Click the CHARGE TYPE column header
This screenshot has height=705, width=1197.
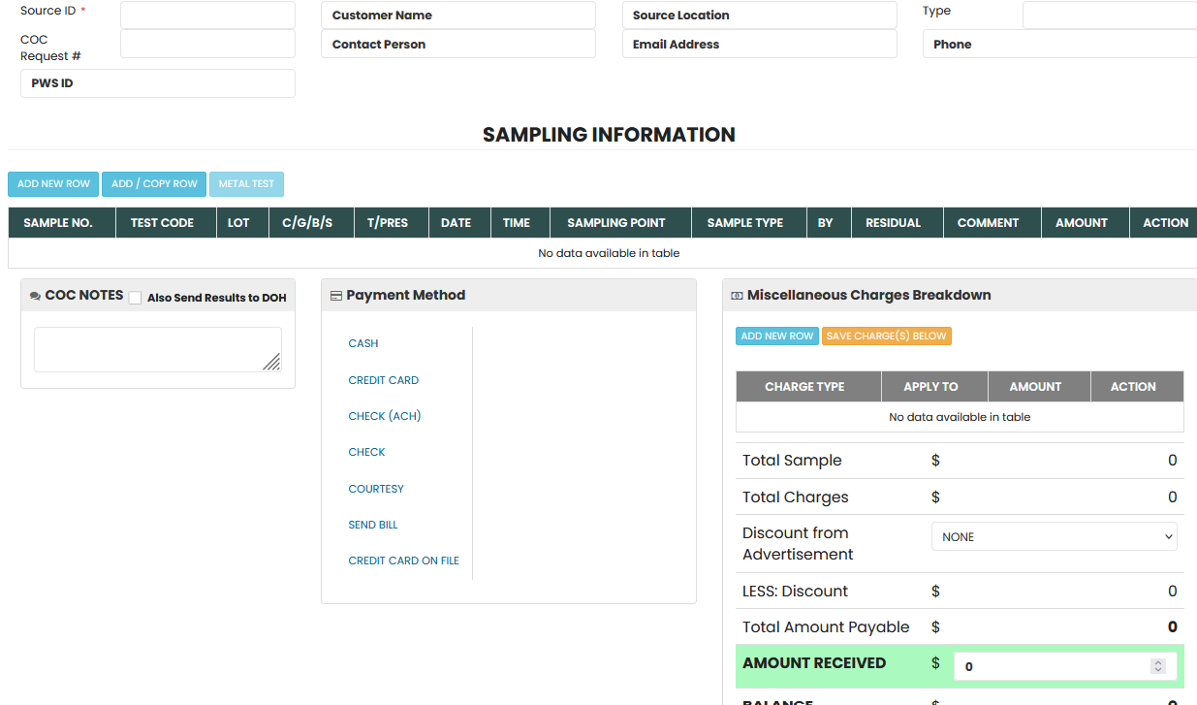tap(808, 386)
